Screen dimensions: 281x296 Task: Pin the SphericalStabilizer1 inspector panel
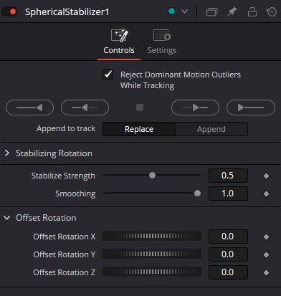pos(232,11)
